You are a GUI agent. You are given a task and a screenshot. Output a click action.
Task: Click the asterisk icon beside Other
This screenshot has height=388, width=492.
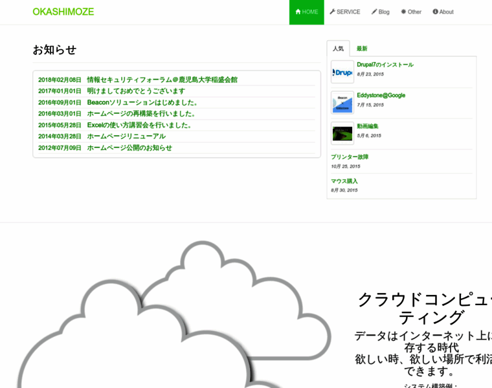[x=403, y=12]
